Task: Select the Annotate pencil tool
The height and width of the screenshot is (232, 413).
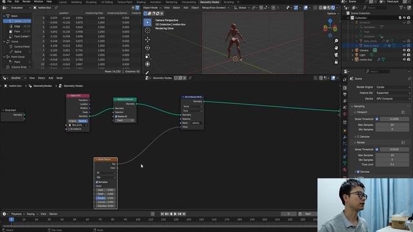Action: click(148, 72)
